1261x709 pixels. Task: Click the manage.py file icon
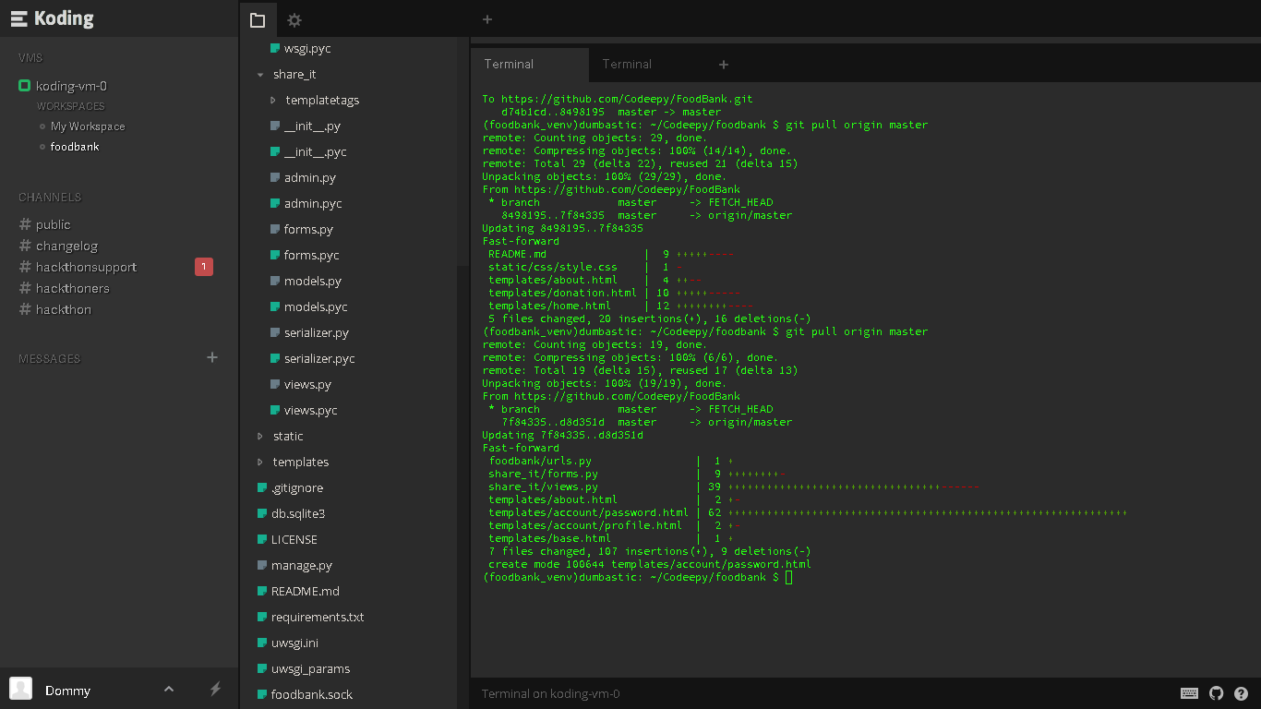click(x=262, y=565)
